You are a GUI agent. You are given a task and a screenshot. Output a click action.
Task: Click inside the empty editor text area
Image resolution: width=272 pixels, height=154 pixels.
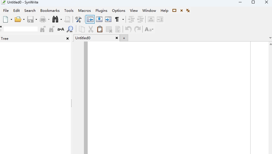(169, 98)
